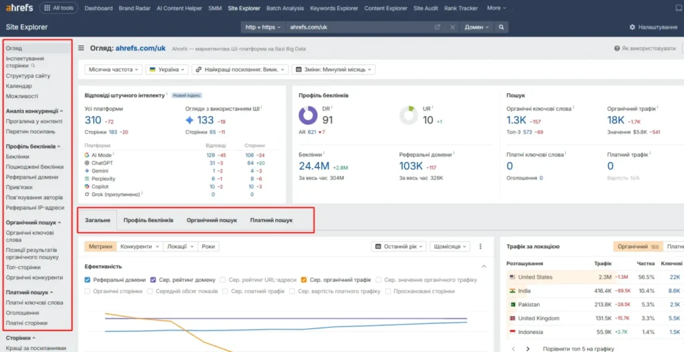684x352 pixels.
Task: Switch to Профіль беклінків tab
Action: click(148, 221)
